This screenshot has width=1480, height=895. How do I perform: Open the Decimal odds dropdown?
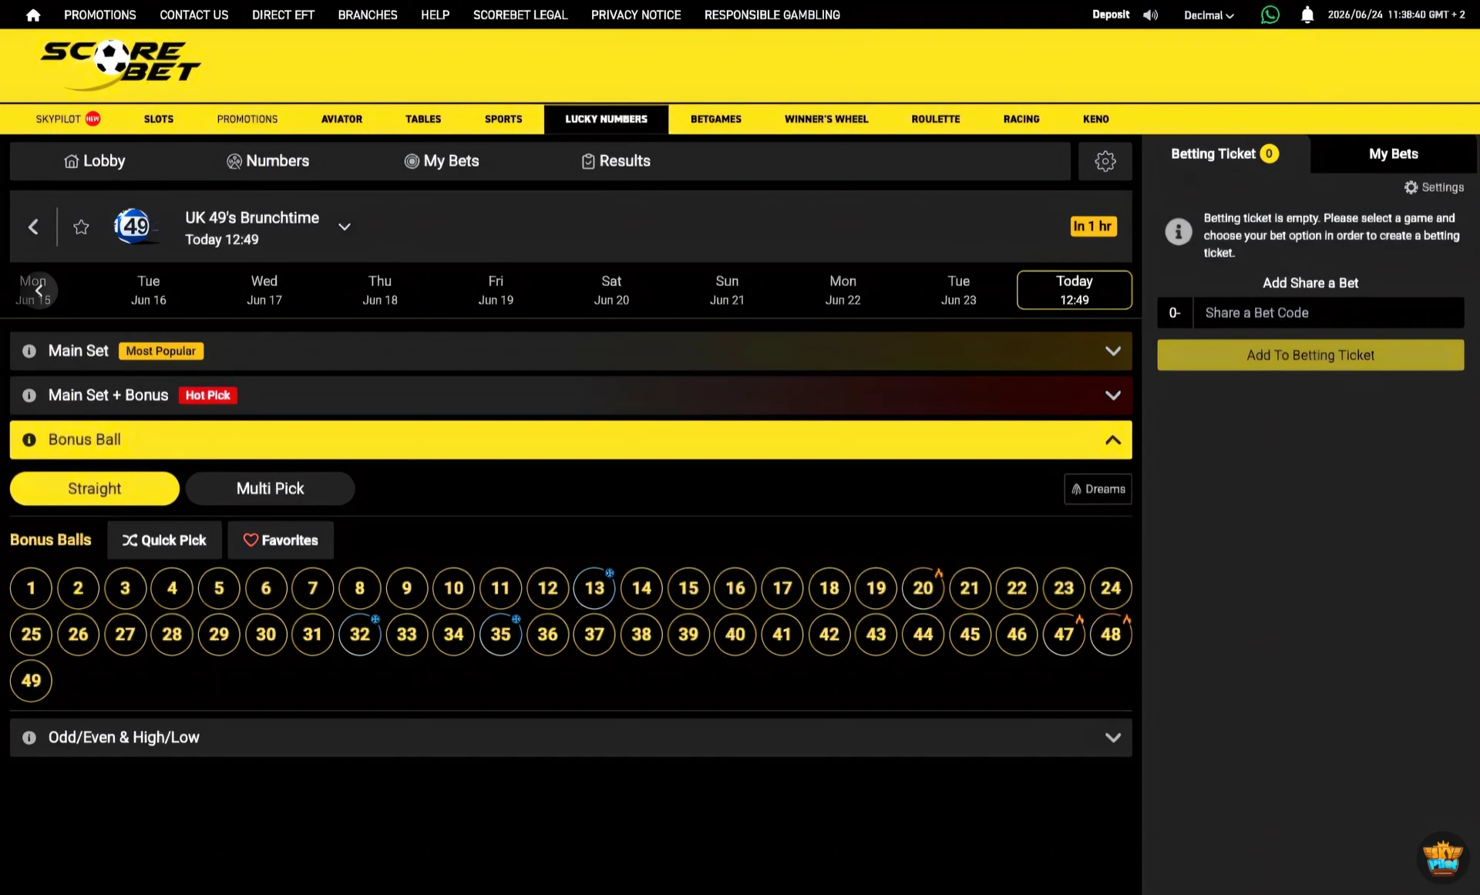coord(1209,15)
